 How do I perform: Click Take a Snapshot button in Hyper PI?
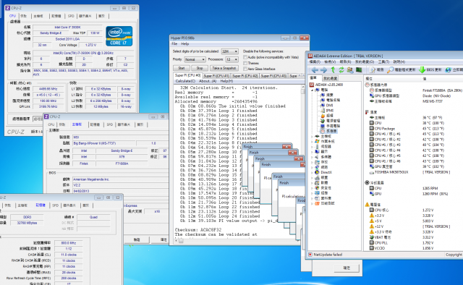click(x=224, y=68)
